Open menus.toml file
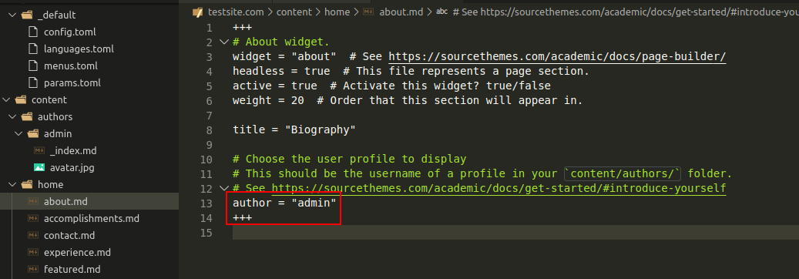Image resolution: width=799 pixels, height=279 pixels. tap(71, 66)
